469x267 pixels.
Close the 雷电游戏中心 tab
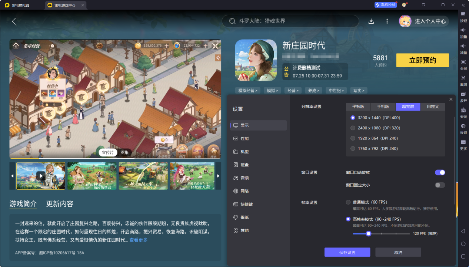pyautogui.click(x=83, y=5)
